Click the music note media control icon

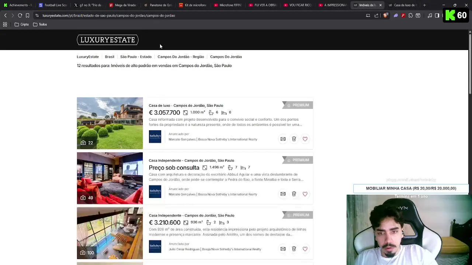click(x=430, y=15)
